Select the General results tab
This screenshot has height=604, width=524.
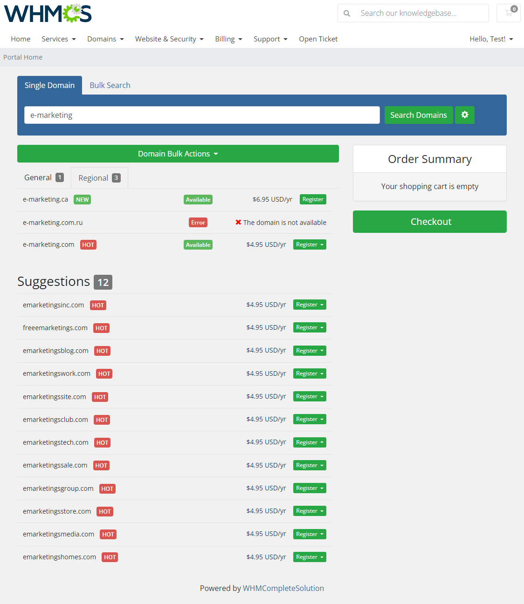click(x=44, y=177)
